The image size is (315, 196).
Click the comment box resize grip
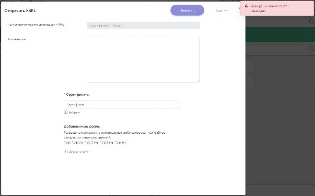198,81
